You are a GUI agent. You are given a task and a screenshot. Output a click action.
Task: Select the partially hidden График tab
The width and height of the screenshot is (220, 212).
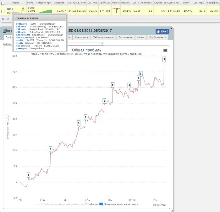coord(8,37)
